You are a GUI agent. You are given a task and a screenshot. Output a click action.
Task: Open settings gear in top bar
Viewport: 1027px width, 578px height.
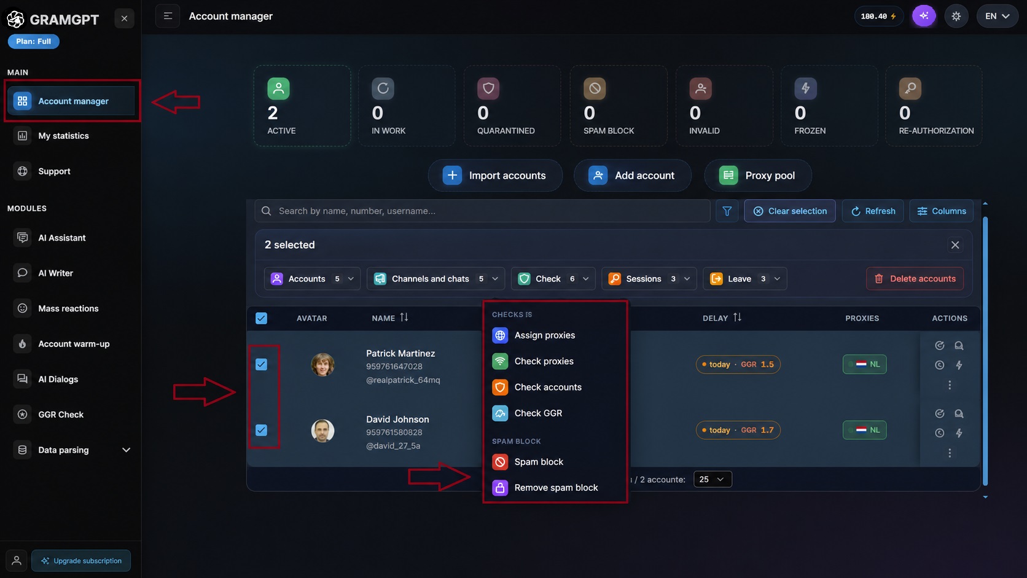[x=956, y=16]
